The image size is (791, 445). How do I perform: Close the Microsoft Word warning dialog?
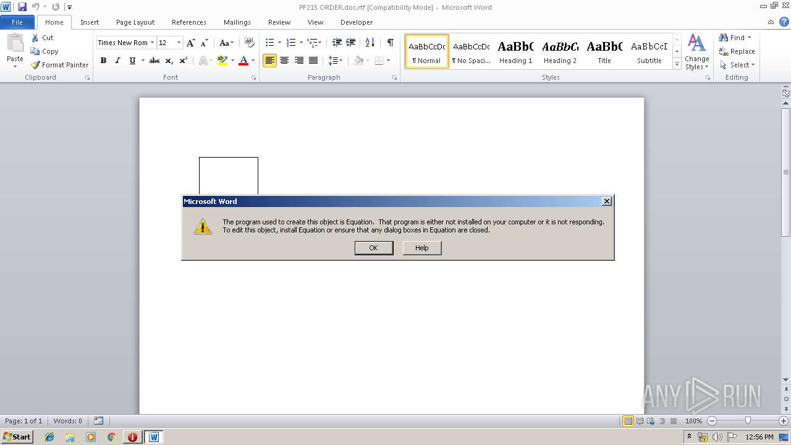point(607,201)
